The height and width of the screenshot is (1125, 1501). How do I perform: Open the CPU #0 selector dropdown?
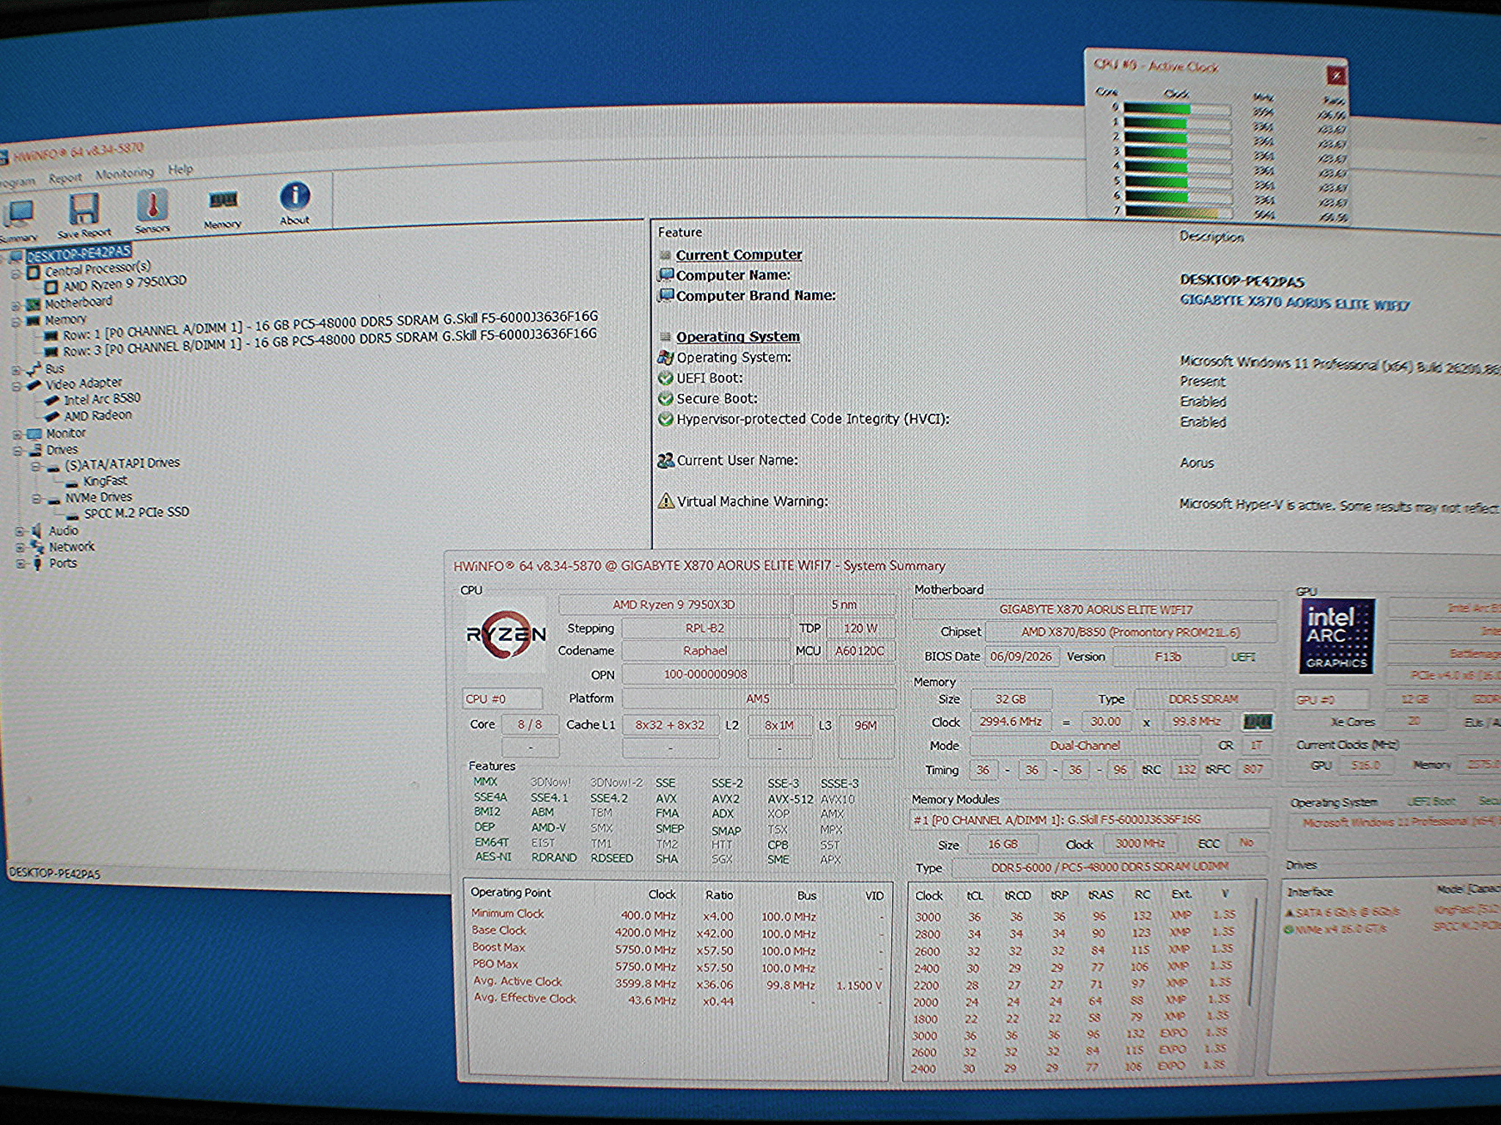click(502, 699)
